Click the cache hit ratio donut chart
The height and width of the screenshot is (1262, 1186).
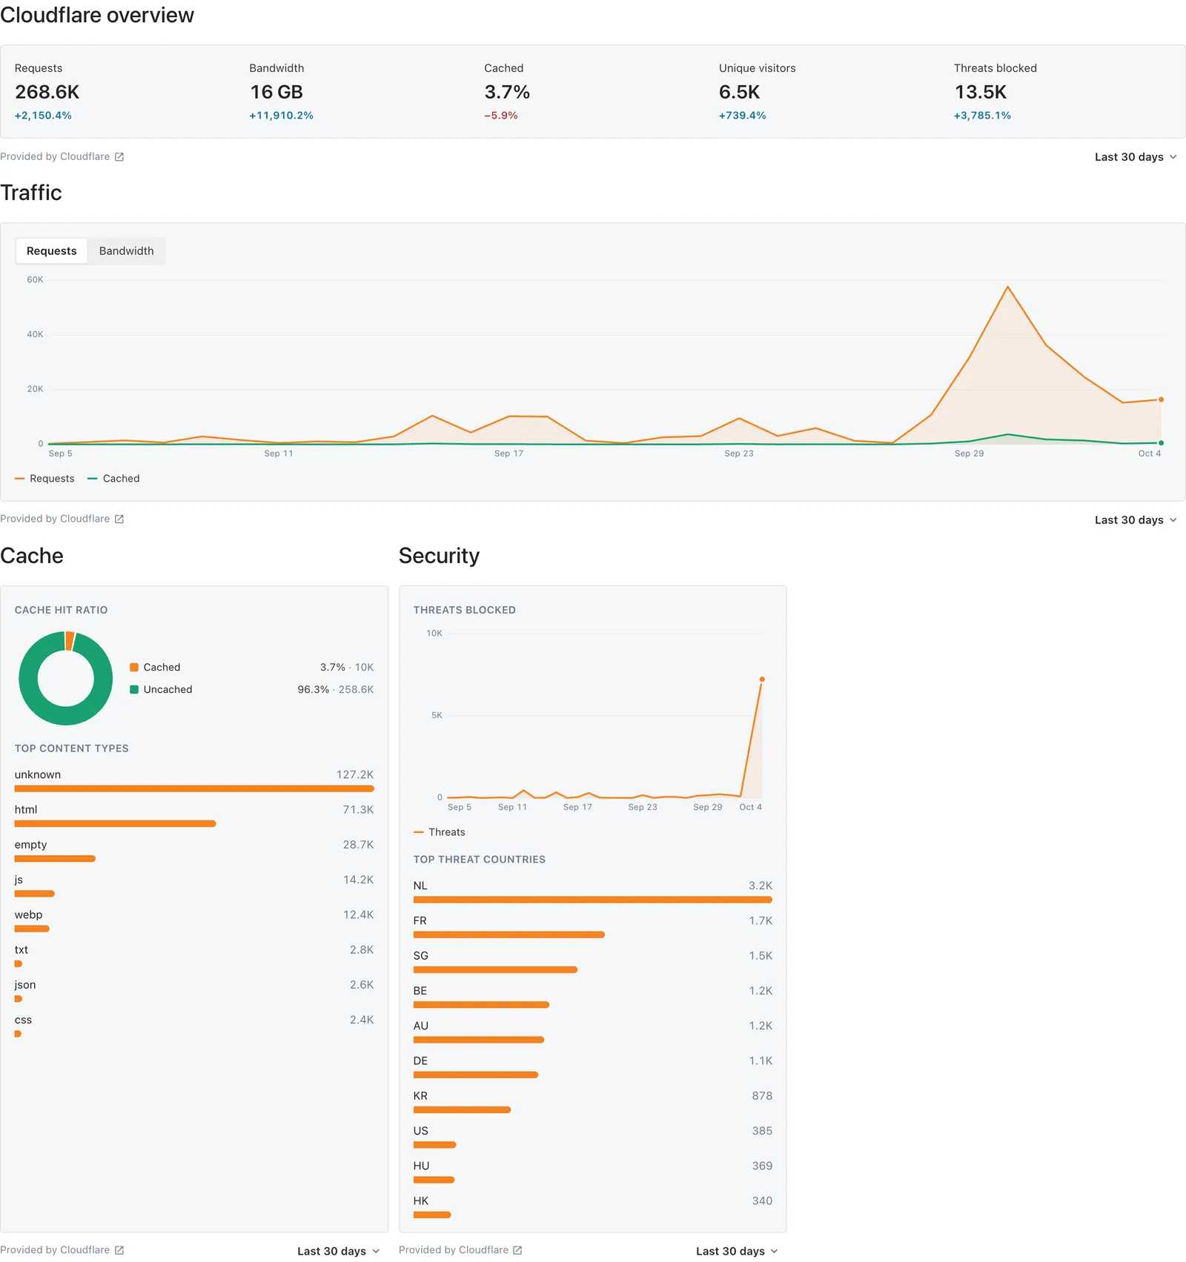(66, 678)
